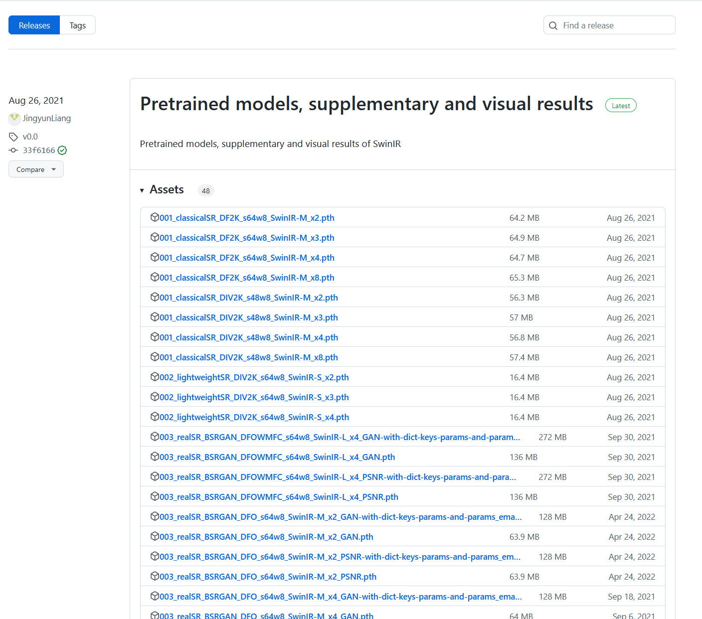702x619 pixels.
Task: Download 001_classicalSR_DIV2K_s48w8_SwinIR-M_x2.pth
Action: [249, 298]
